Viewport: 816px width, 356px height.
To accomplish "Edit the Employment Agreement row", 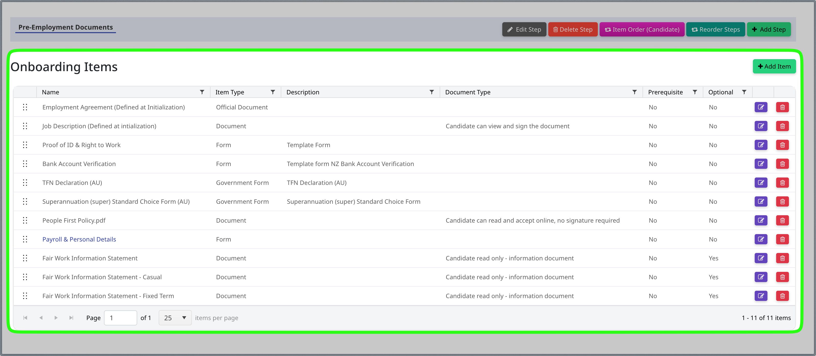I will 761,107.
